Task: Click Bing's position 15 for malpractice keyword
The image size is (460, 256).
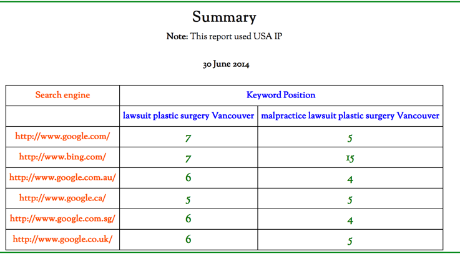Action: click(x=350, y=159)
